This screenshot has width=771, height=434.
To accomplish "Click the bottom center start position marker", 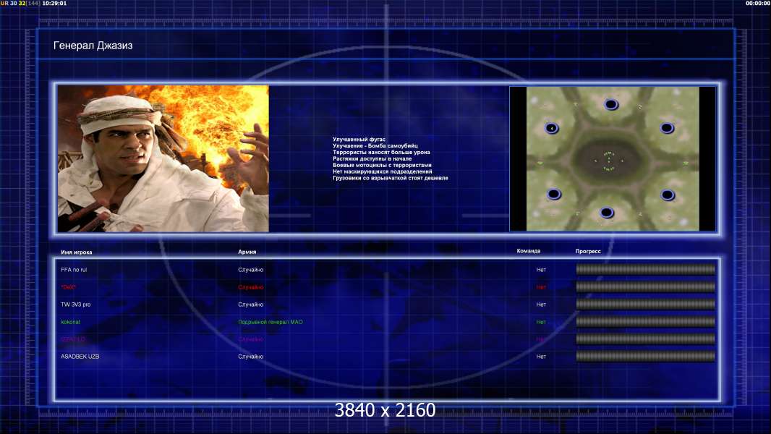I will pyautogui.click(x=607, y=213).
